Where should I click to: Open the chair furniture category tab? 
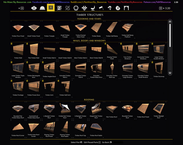tap(93, 8)
